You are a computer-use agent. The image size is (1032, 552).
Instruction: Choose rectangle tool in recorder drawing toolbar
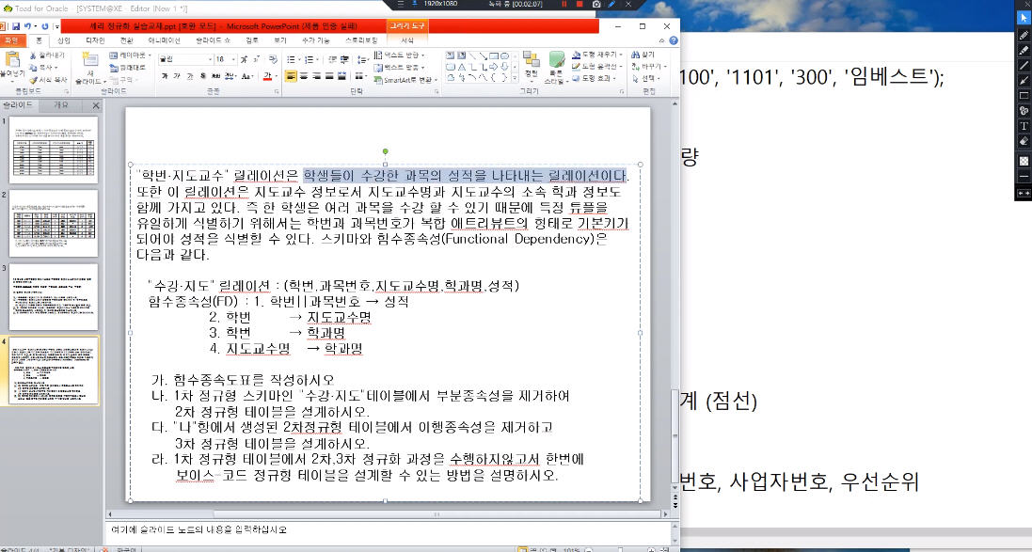tap(1024, 95)
